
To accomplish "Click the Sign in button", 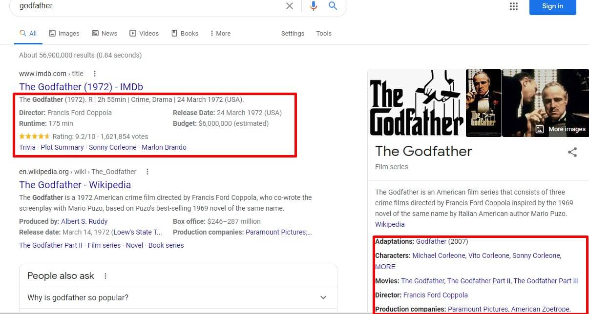I will click(x=552, y=6).
